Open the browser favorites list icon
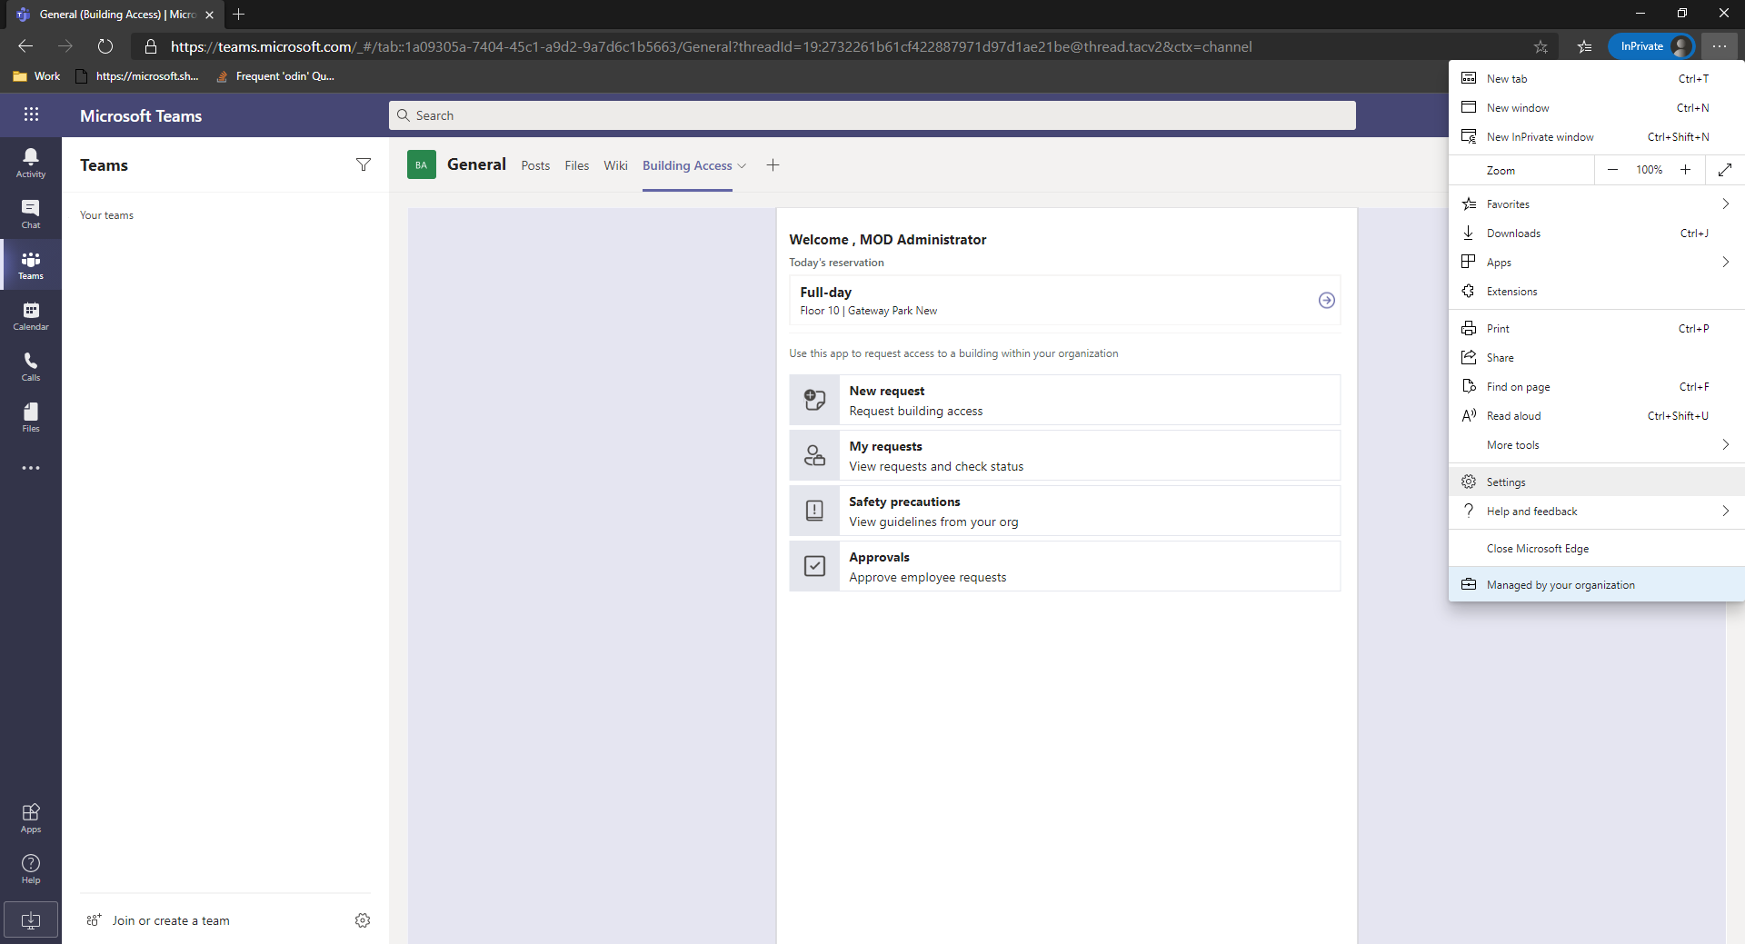This screenshot has width=1745, height=944. [x=1584, y=46]
